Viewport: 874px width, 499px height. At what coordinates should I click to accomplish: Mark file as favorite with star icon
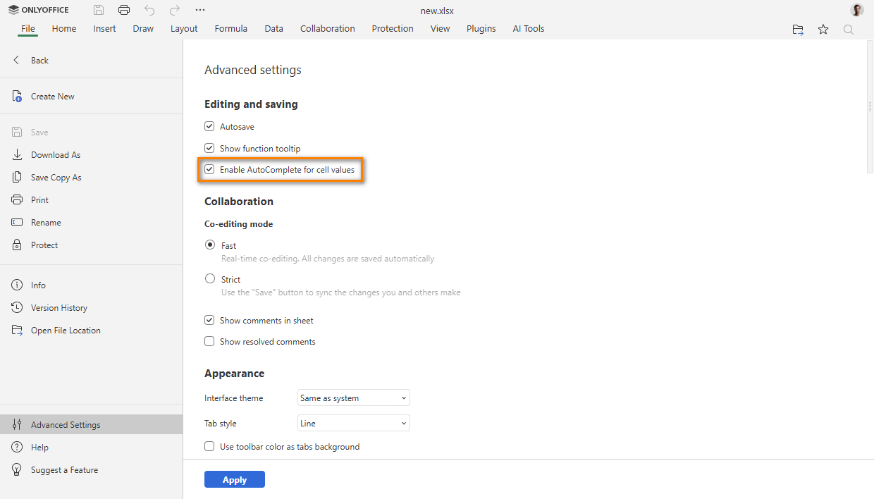(823, 30)
